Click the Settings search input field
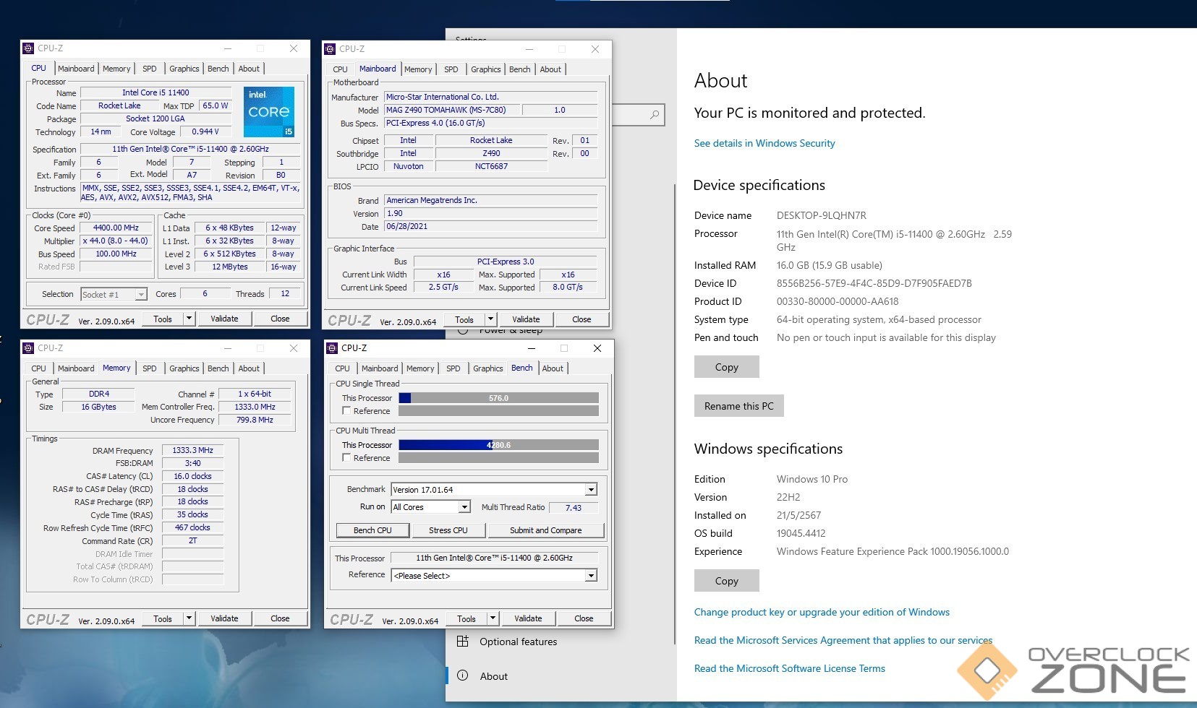Viewport: 1197px width, 708px height. [x=629, y=115]
